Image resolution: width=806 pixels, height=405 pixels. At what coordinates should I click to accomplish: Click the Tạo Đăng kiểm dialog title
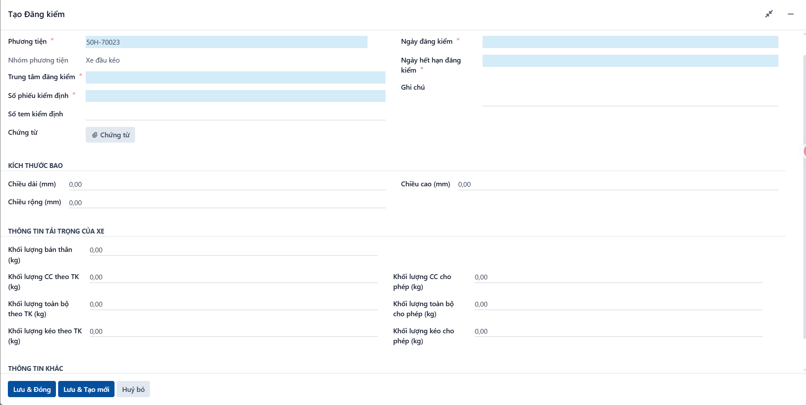(36, 14)
